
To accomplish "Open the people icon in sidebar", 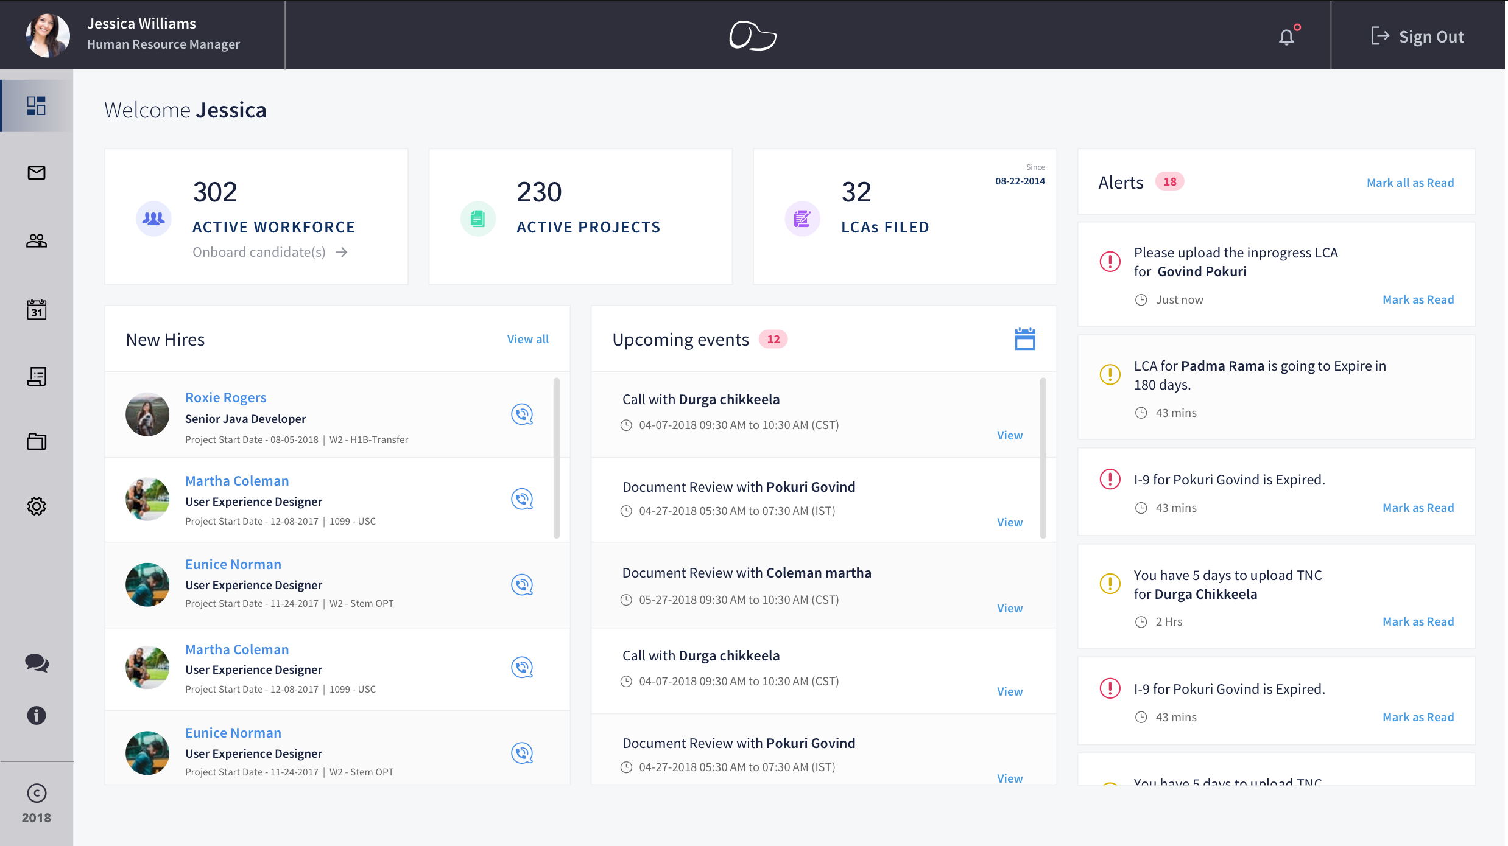I will (37, 241).
